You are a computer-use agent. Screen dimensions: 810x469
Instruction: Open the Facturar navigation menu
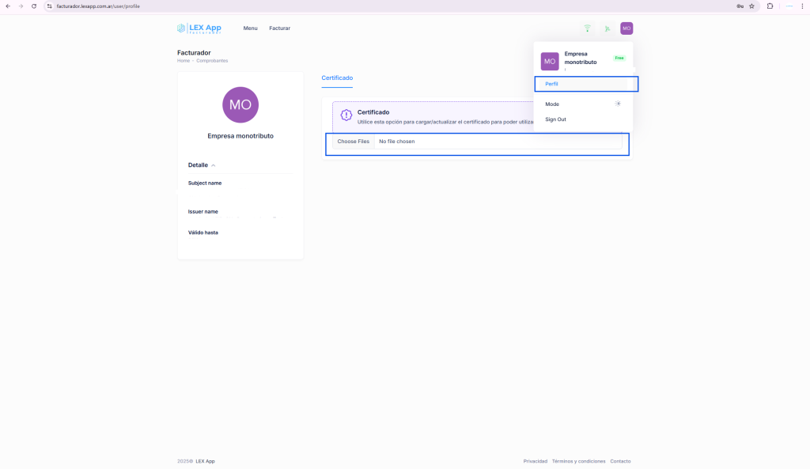tap(279, 28)
